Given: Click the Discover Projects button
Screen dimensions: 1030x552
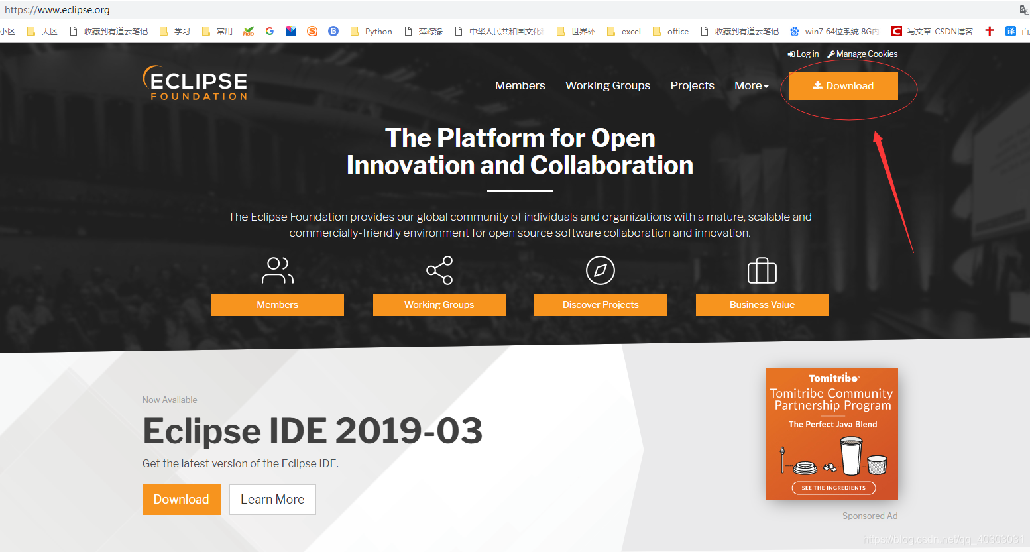Looking at the screenshot, I should (x=601, y=305).
